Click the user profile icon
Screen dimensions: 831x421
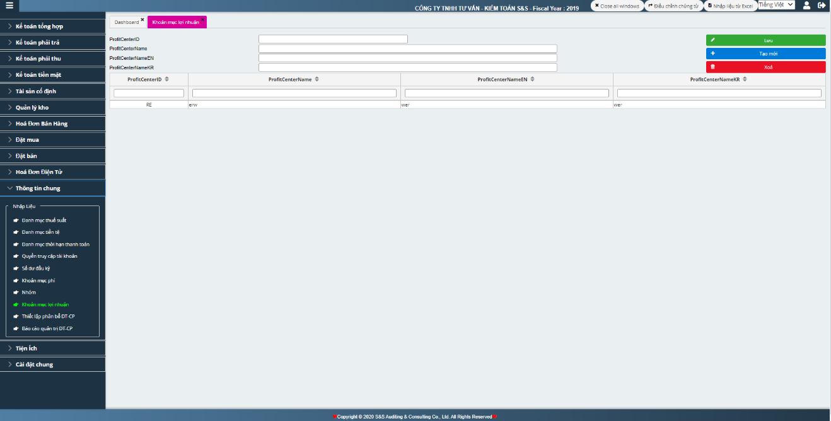coord(806,6)
